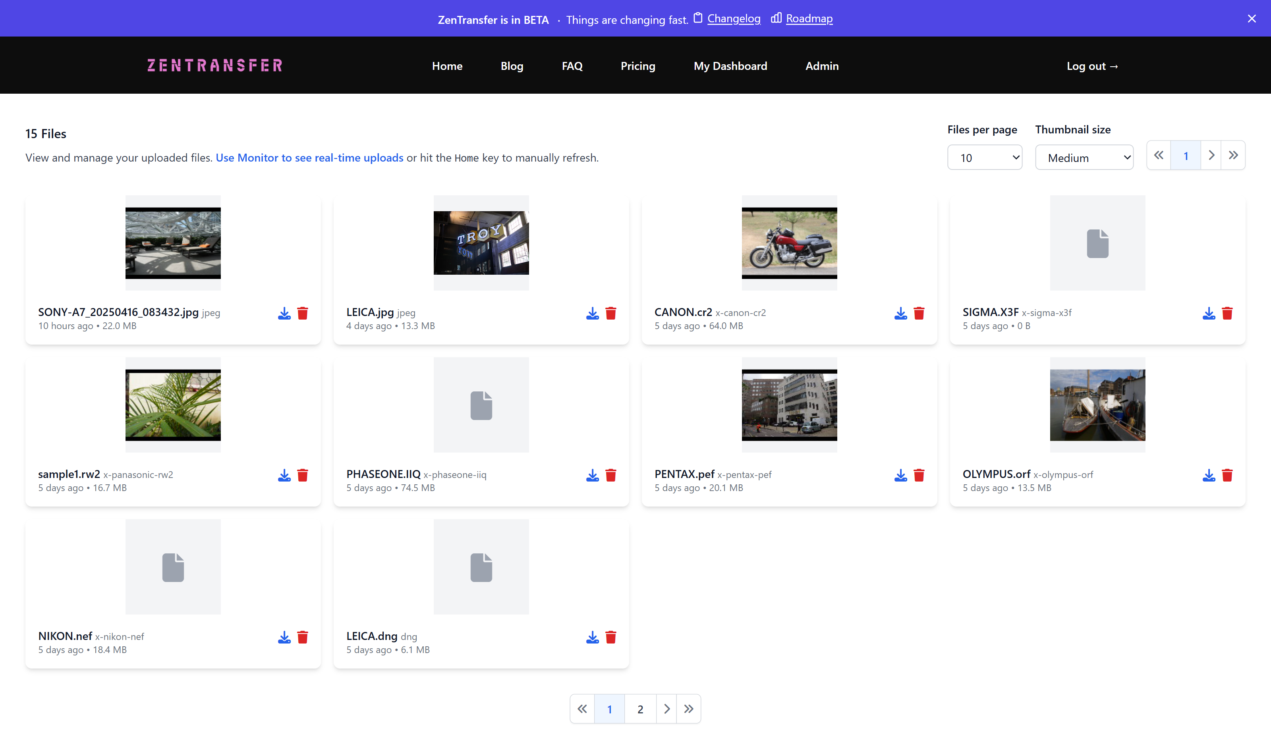The height and width of the screenshot is (736, 1271).
Task: Delete LEICA.jpg using its trash icon
Action: pos(611,313)
